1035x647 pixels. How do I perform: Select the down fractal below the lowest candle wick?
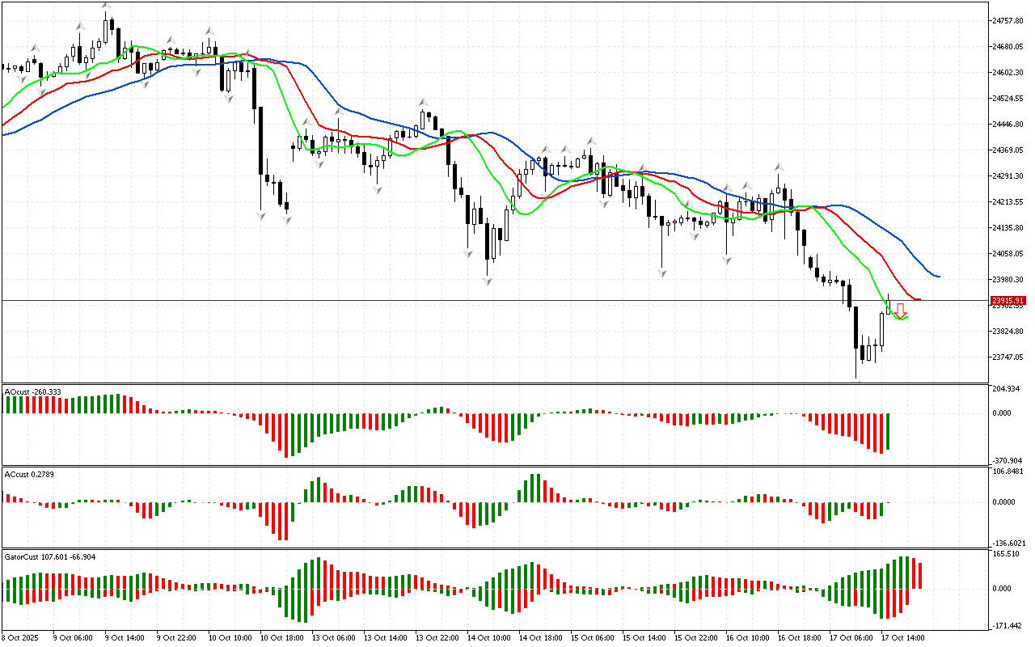pos(856,382)
